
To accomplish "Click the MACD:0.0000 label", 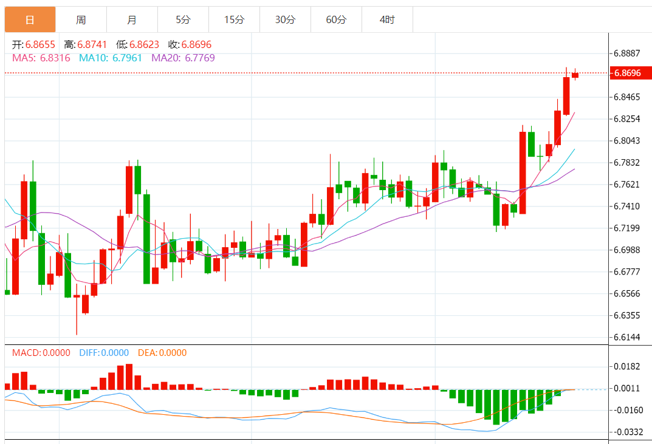I will 41,353.
